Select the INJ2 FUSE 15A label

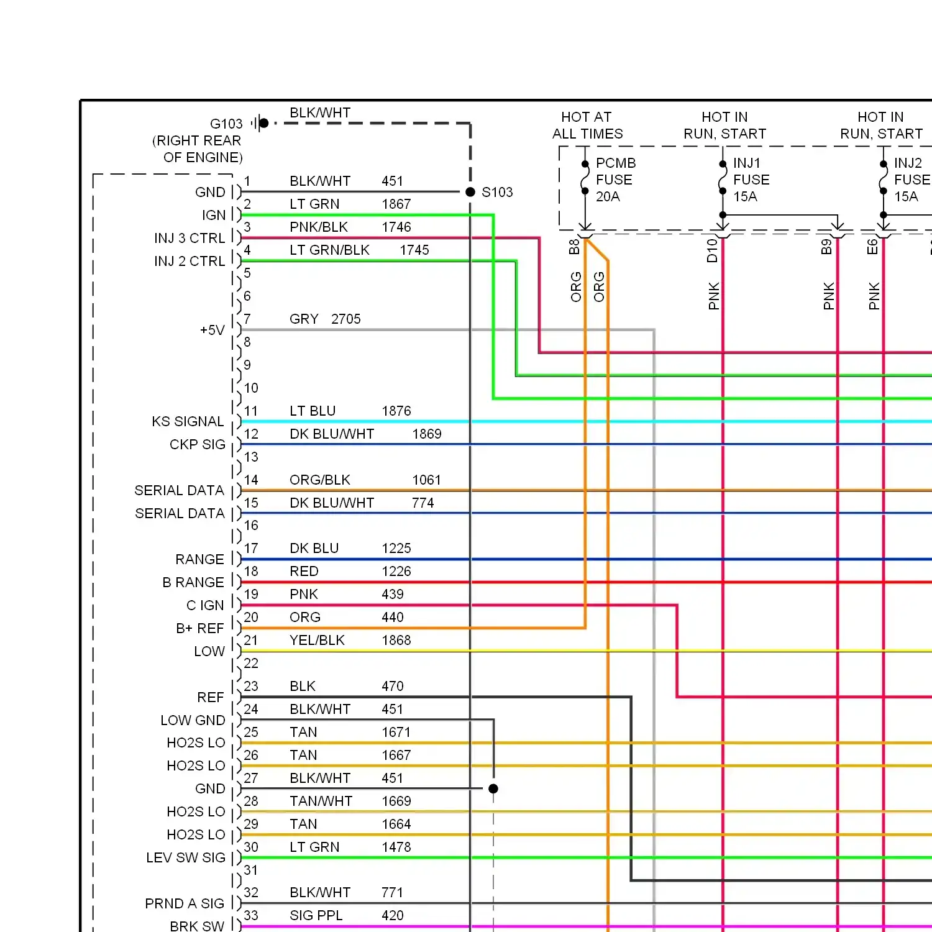coord(912,180)
